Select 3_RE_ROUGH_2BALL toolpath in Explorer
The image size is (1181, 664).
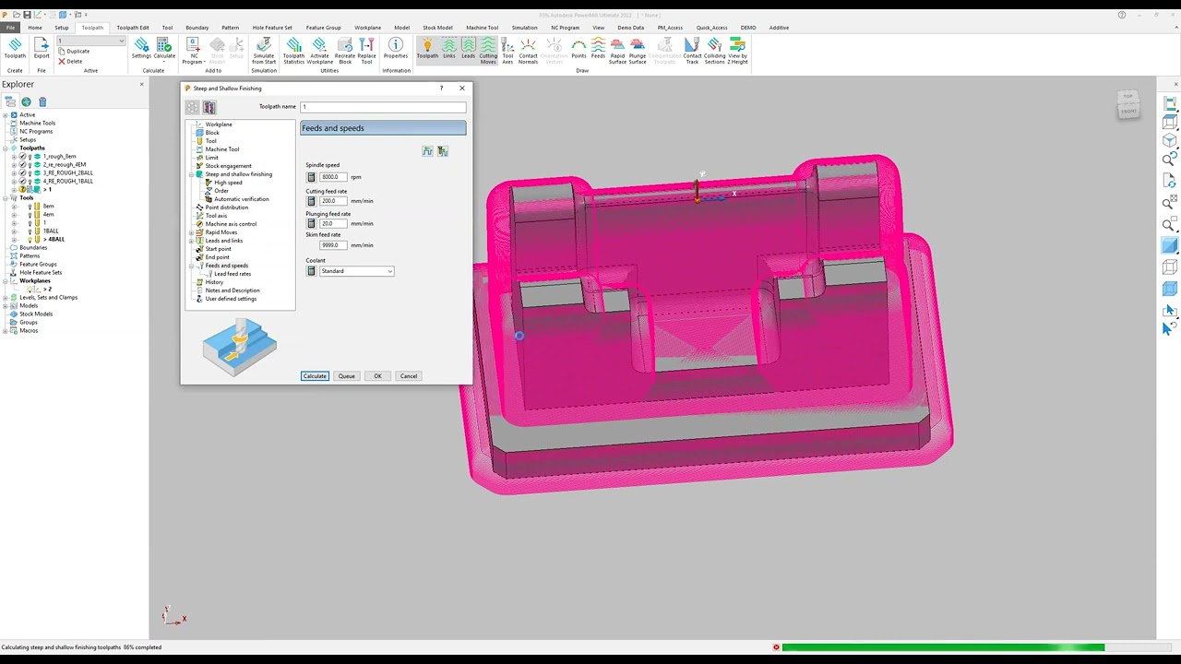tap(67, 173)
